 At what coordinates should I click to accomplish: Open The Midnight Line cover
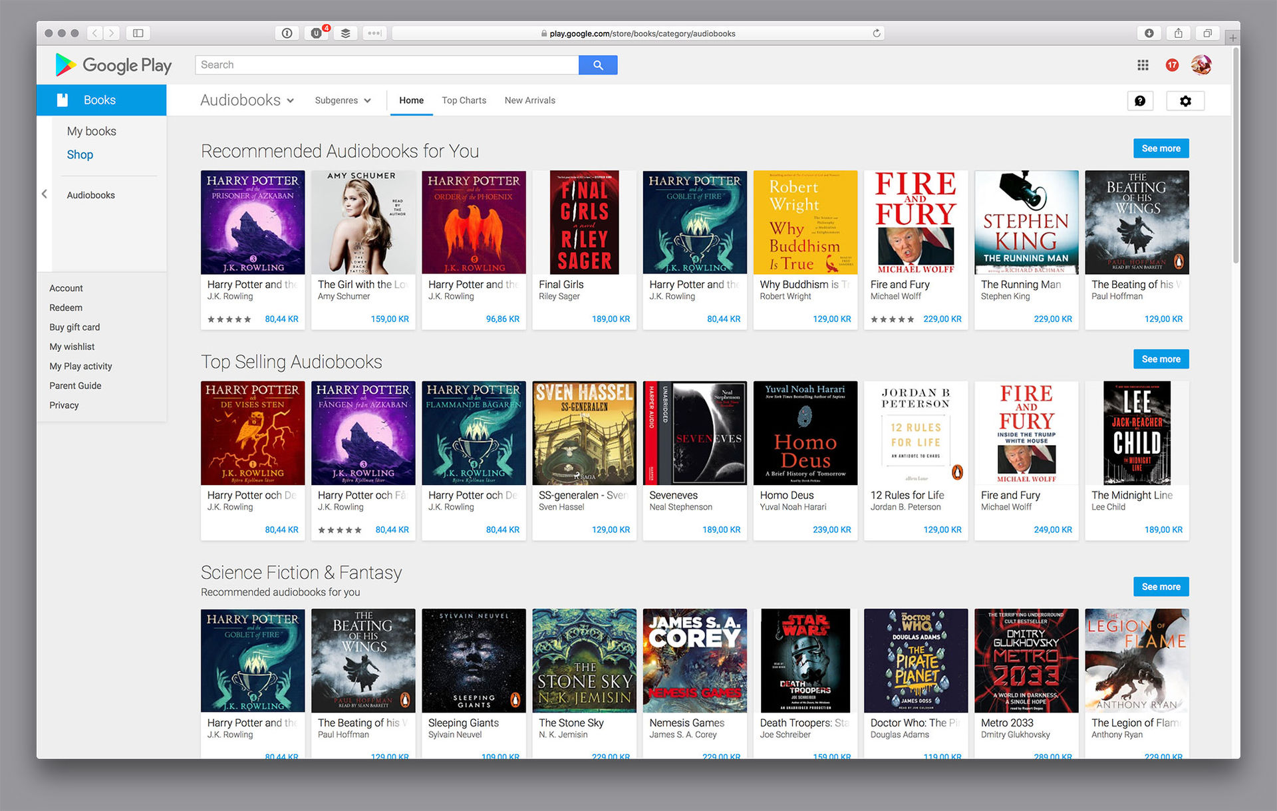[x=1137, y=433]
